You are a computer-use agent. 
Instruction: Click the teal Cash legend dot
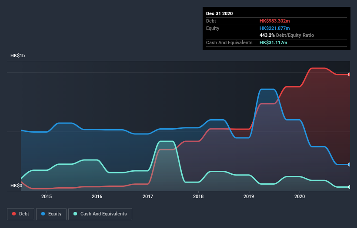point(75,214)
